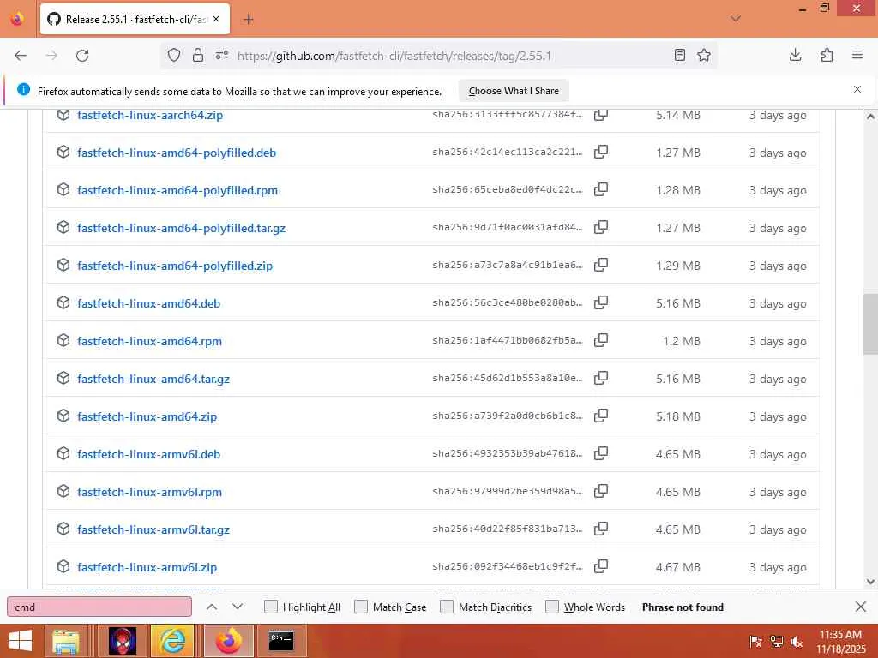Download fastfetch-linux-amd64-polyfilled.deb
The image size is (878, 658).
[x=177, y=153]
